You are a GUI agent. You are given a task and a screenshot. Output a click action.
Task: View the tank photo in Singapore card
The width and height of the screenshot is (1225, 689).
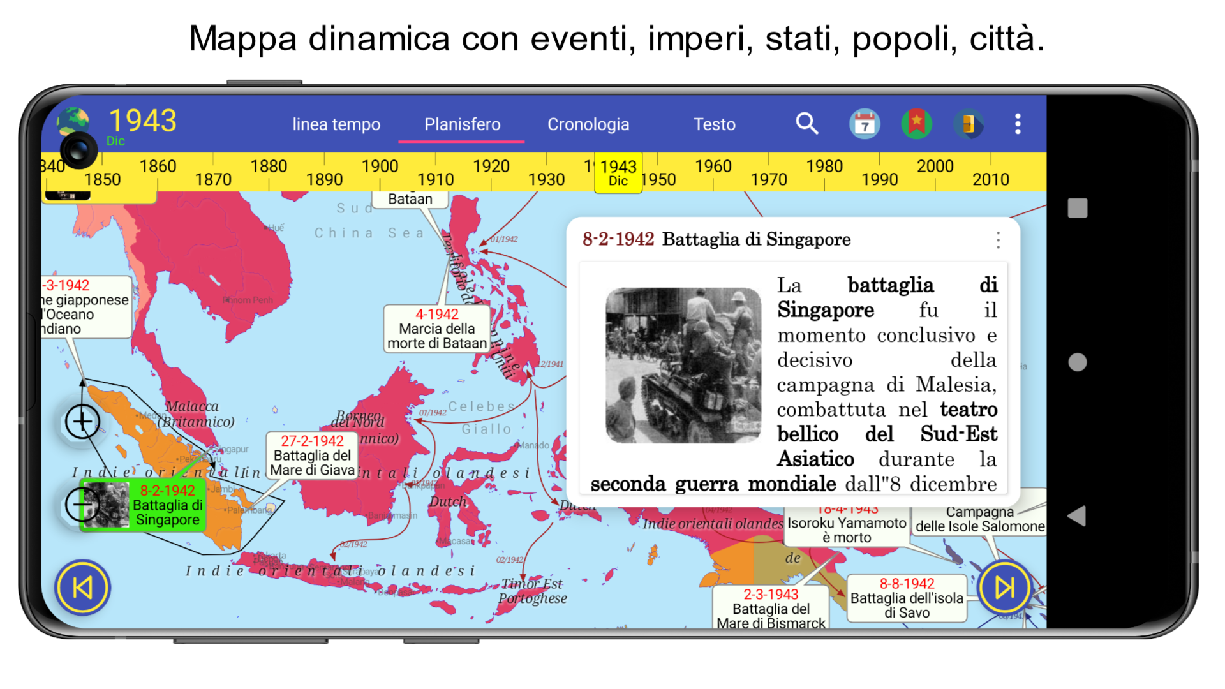683,366
